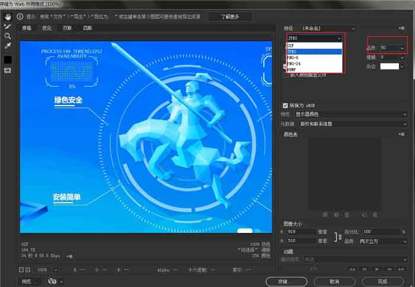Viewport: 415px width, 287px height.
Task: Select the Hand tool
Action: 8,17
